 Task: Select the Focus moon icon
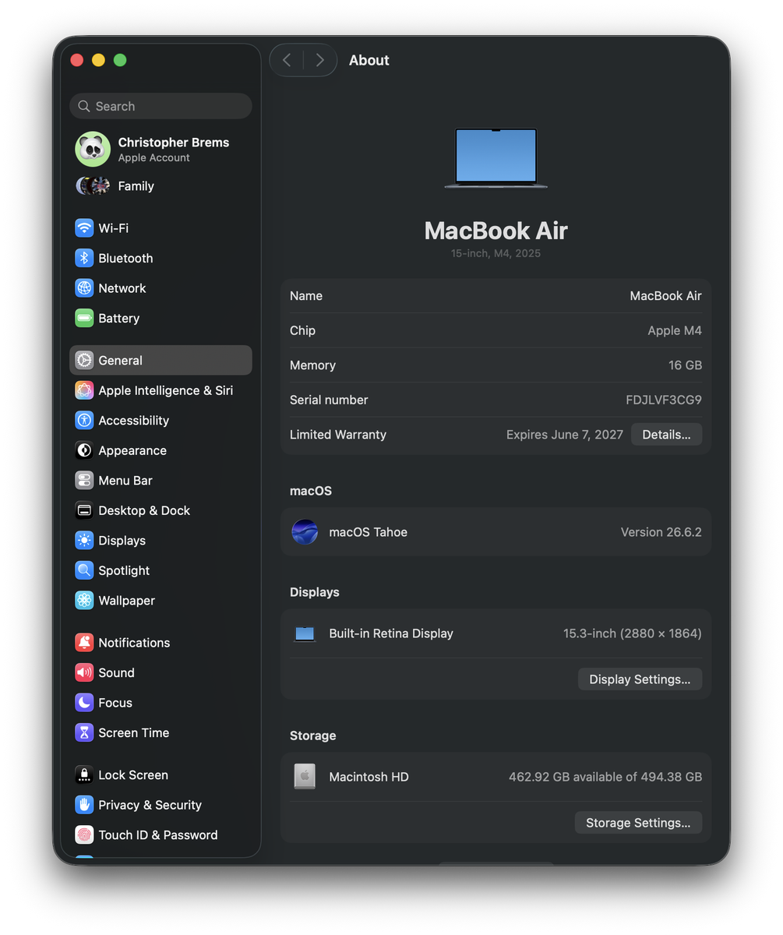tap(84, 702)
